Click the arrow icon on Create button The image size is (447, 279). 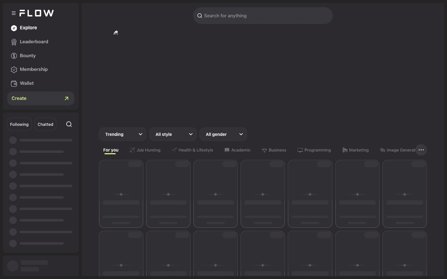(x=66, y=98)
